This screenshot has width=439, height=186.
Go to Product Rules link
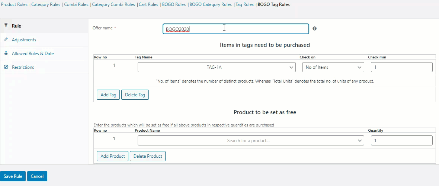pyautogui.click(x=14, y=4)
